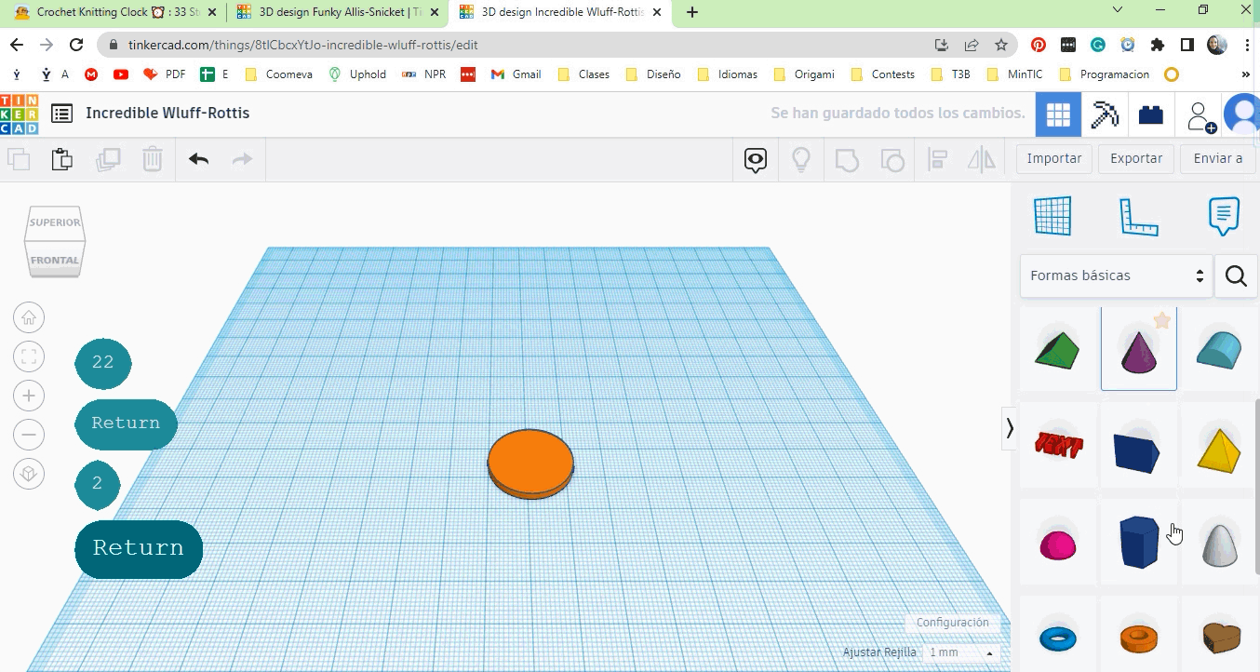This screenshot has height=672, width=1260.
Task: Open the trash Delete icon
Action: click(153, 158)
